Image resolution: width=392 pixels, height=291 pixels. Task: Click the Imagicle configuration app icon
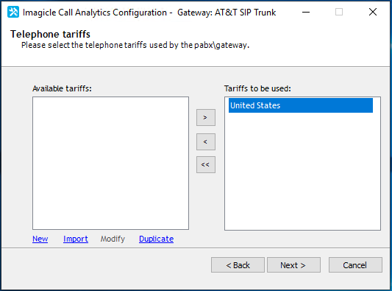click(13, 12)
